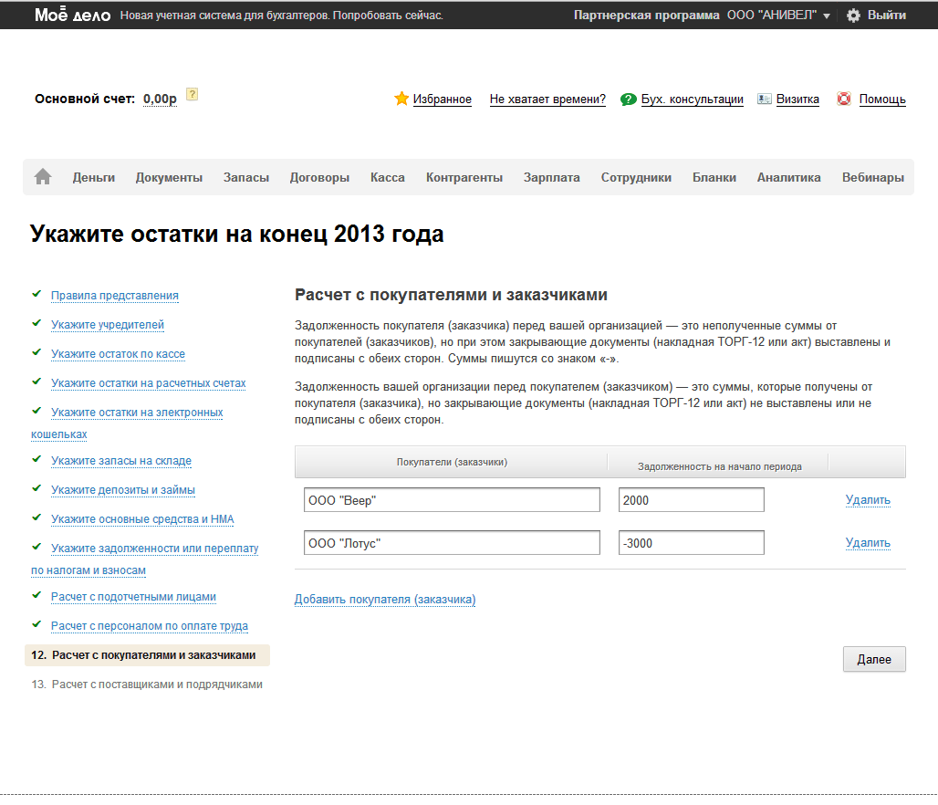Go to Расчет с подотчетными лицами step
This screenshot has height=805, width=938.
coord(133,597)
